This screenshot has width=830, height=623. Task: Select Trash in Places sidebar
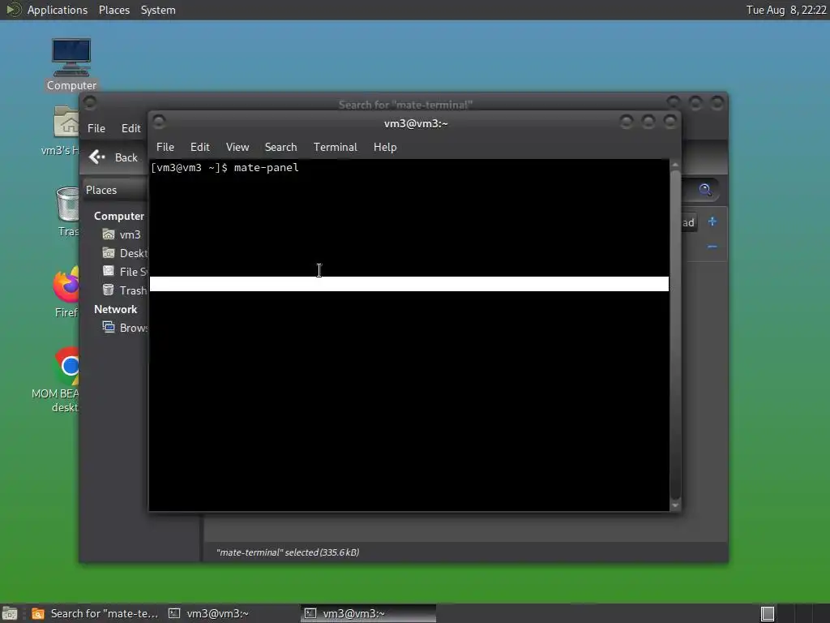(x=125, y=290)
